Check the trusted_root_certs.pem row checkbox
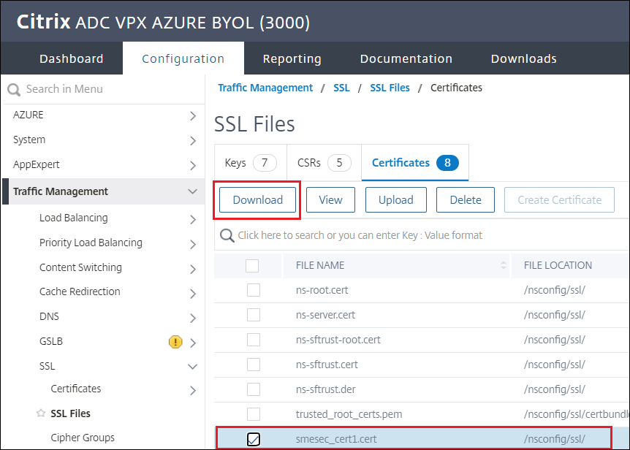This screenshot has height=450, width=630. (254, 414)
